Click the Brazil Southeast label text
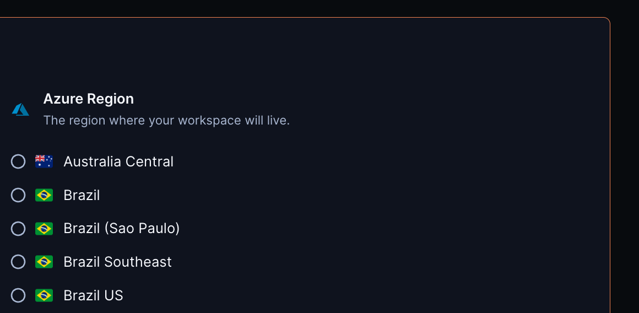Viewport: 639px width, 313px height. (117, 262)
